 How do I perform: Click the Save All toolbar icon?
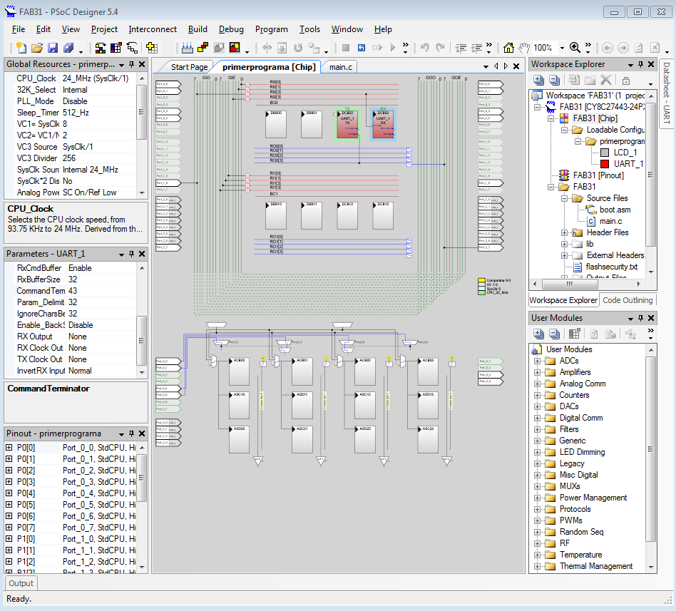68,48
